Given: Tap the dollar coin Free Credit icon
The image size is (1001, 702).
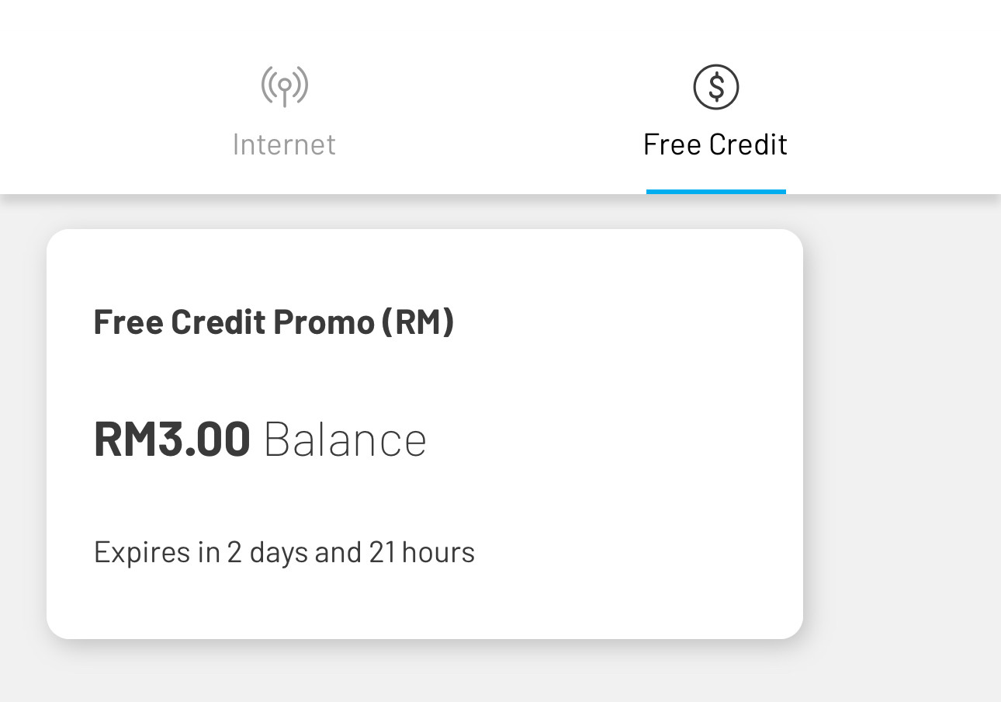Looking at the screenshot, I should coord(715,86).
